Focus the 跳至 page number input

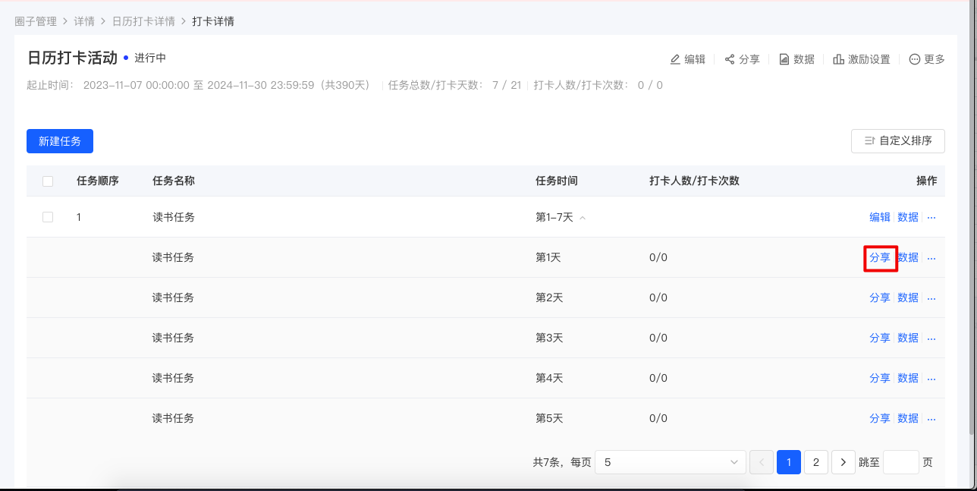(x=901, y=462)
